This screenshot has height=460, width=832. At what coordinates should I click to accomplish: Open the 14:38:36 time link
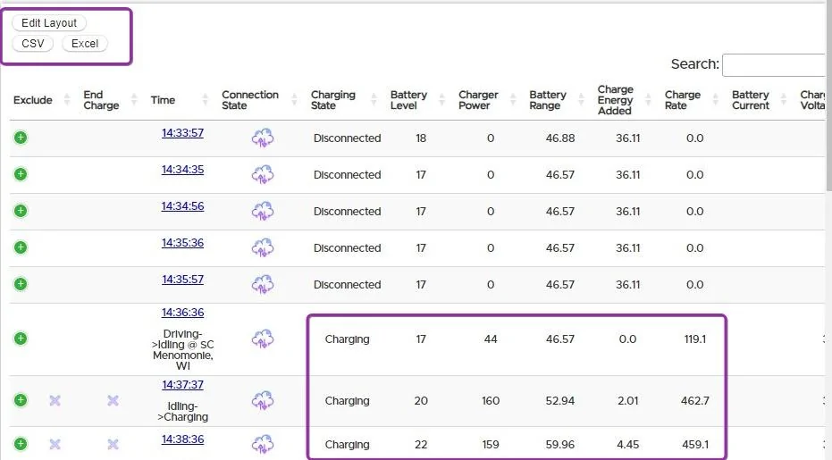(x=182, y=439)
